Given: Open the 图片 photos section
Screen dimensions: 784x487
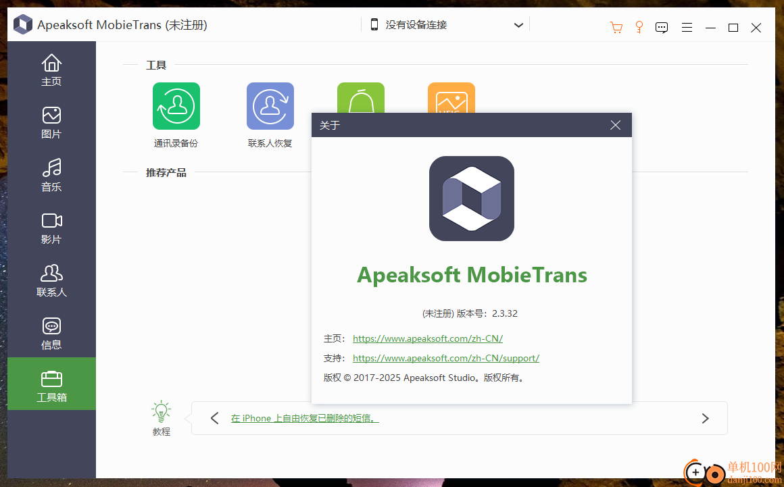Looking at the screenshot, I should pyautogui.click(x=51, y=122).
